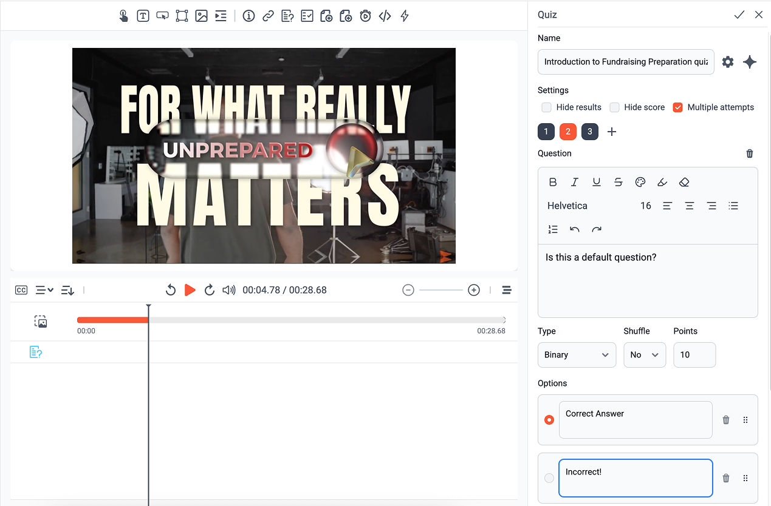Edit the quiz Name field

pyautogui.click(x=626, y=62)
